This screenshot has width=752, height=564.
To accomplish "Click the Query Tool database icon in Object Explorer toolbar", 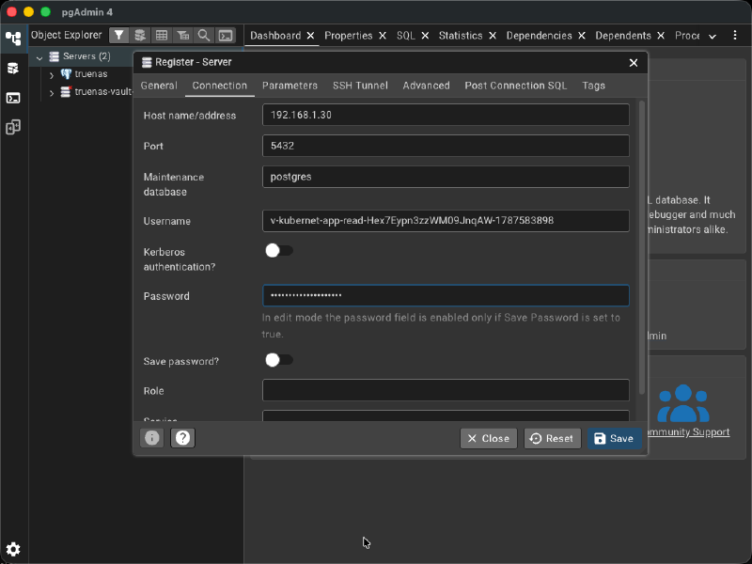I will [140, 35].
